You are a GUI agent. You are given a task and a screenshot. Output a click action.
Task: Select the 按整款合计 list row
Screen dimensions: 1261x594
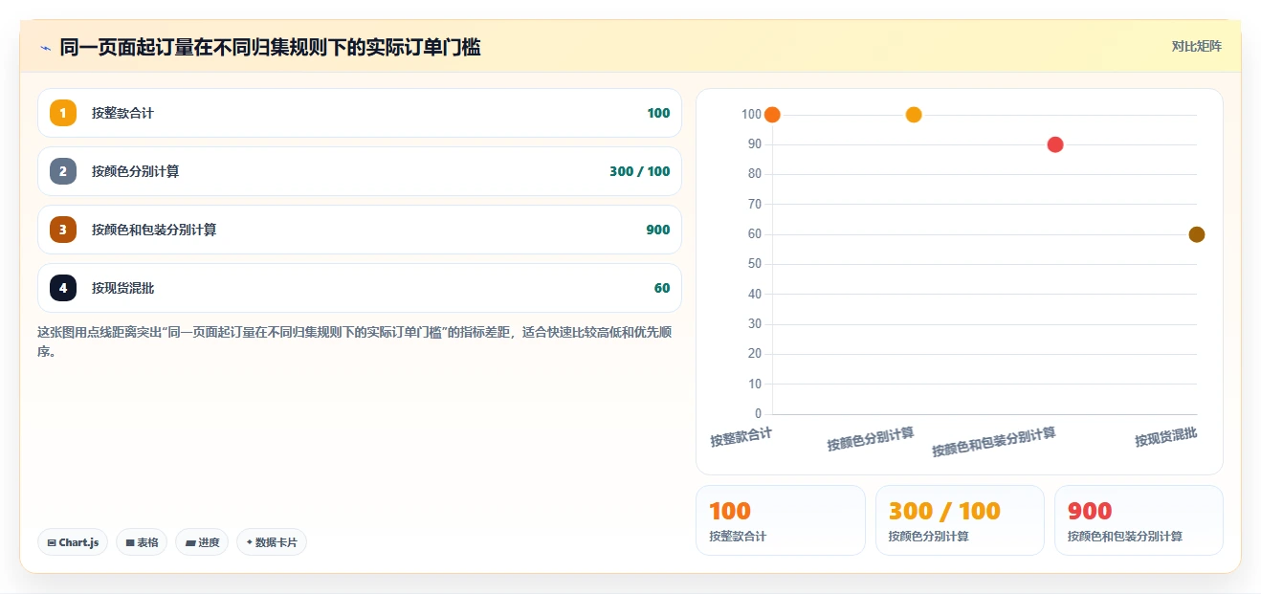click(x=360, y=113)
